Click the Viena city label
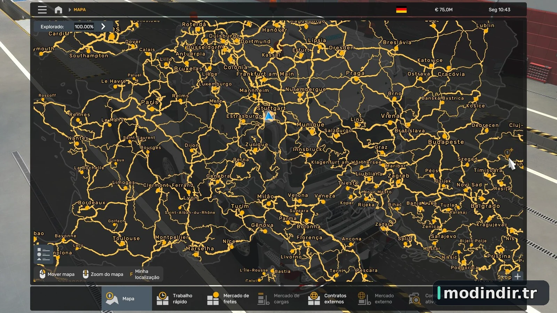Screen dimensions: 557x313 point(390,116)
